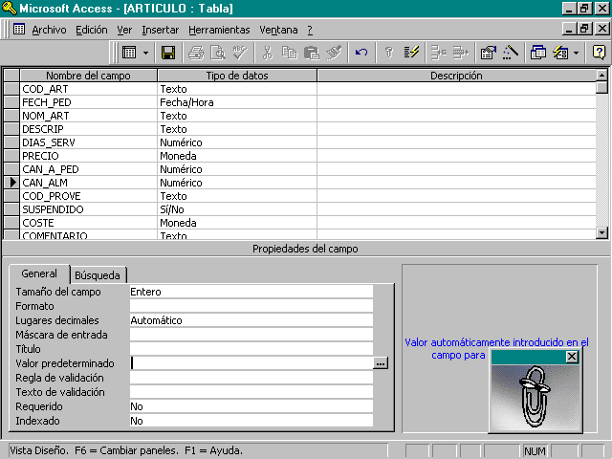
Task: Click the Clippit paperclip assistant image
Action: pos(535,398)
